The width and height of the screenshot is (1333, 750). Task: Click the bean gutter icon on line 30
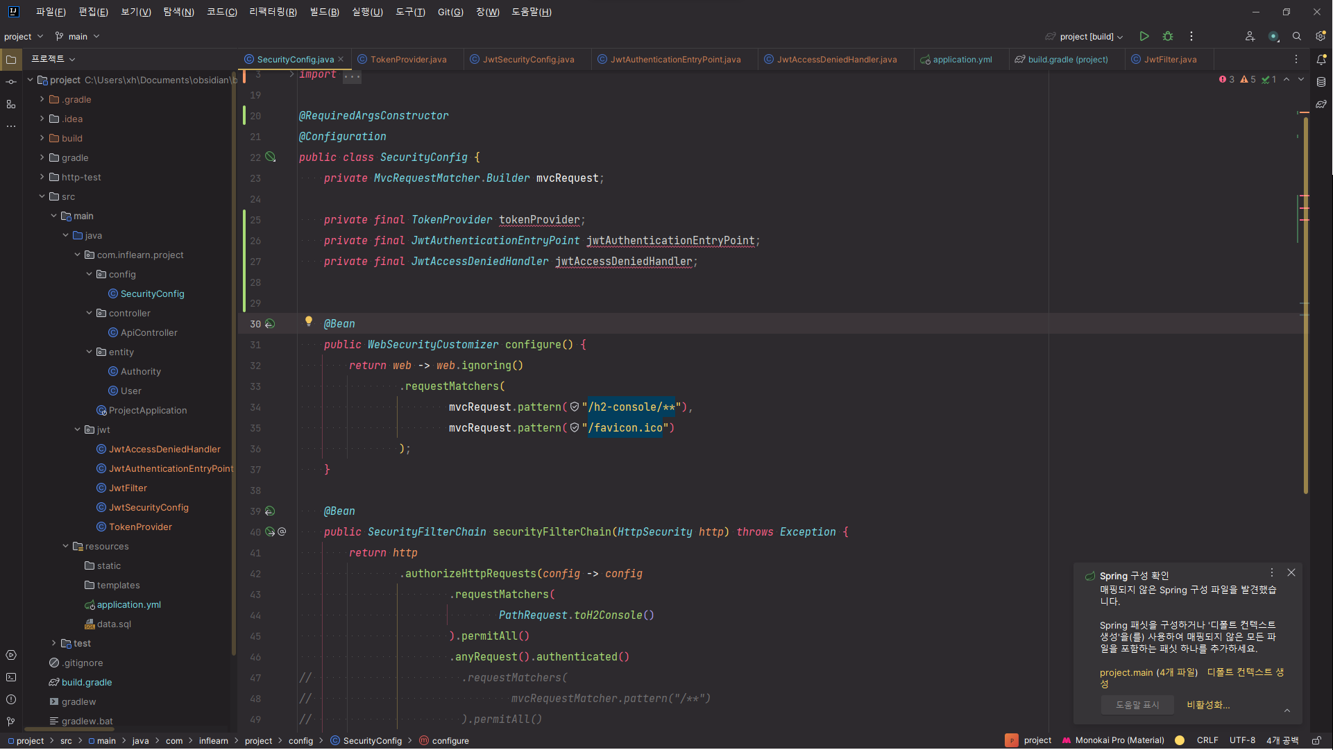click(x=270, y=324)
